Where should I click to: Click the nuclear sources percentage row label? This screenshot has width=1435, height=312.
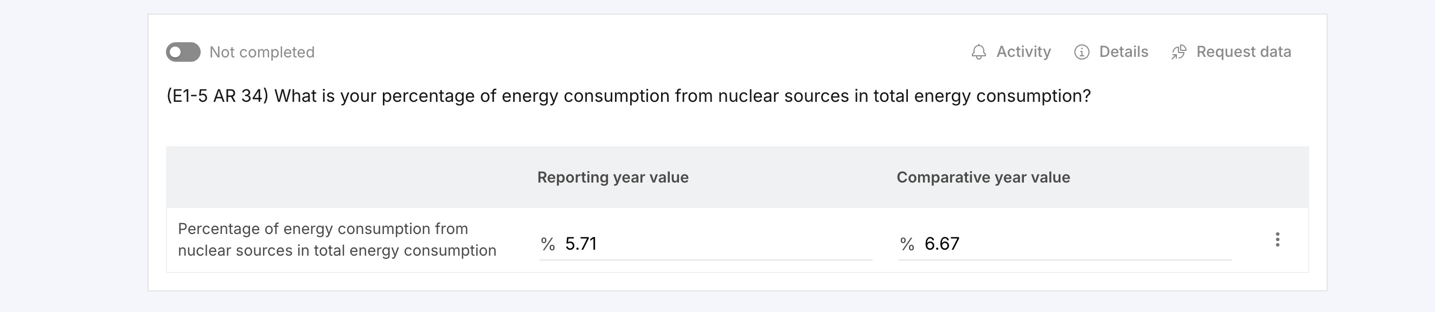pyautogui.click(x=336, y=240)
